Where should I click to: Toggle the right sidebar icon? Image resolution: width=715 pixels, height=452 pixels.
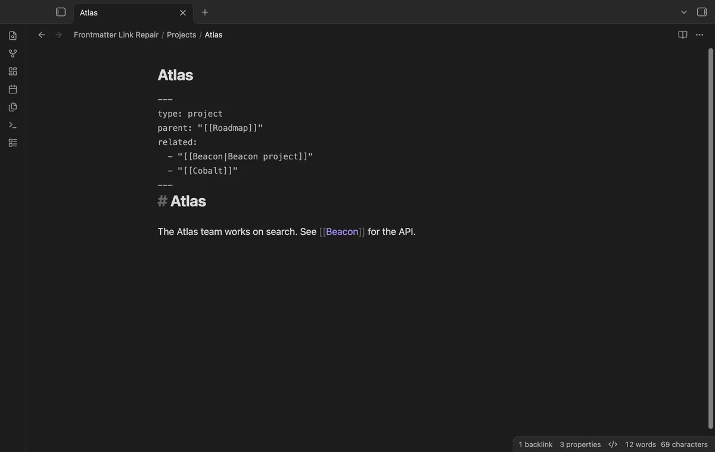pyautogui.click(x=702, y=12)
